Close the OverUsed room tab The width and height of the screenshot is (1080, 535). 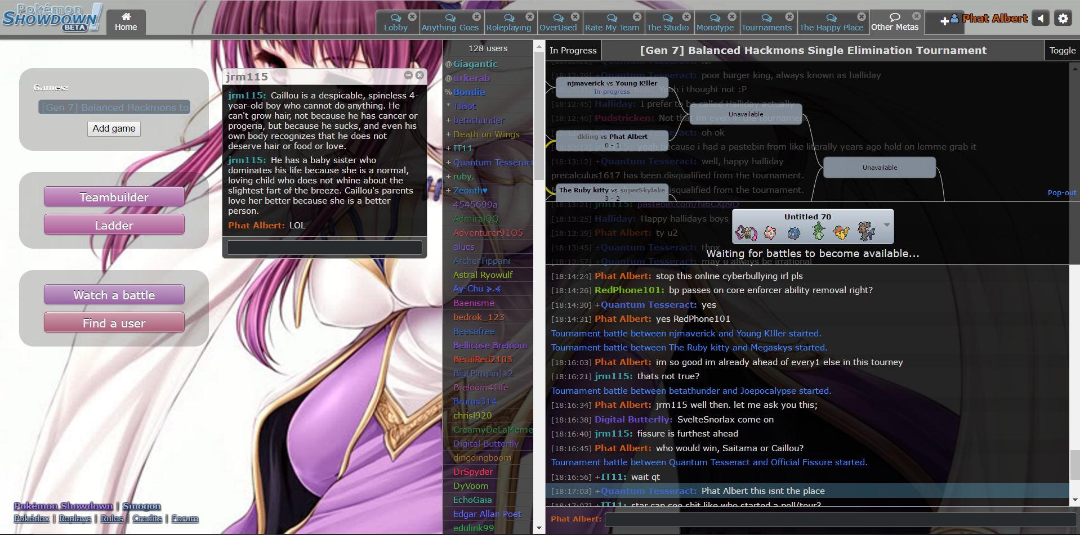click(575, 16)
